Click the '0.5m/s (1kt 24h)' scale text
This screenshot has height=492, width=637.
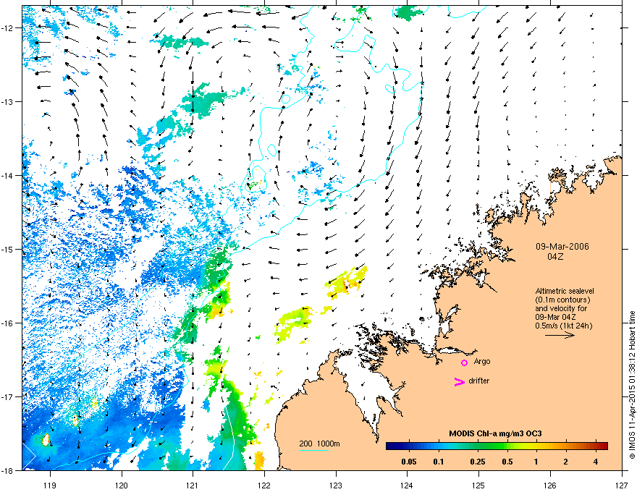coord(563,326)
